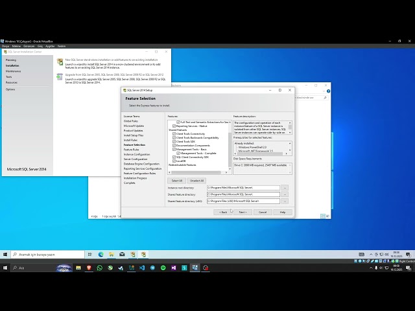Expand ribbon chevron in Explorer window
Viewport: 415px width, 311px height.
[x=324, y=91]
